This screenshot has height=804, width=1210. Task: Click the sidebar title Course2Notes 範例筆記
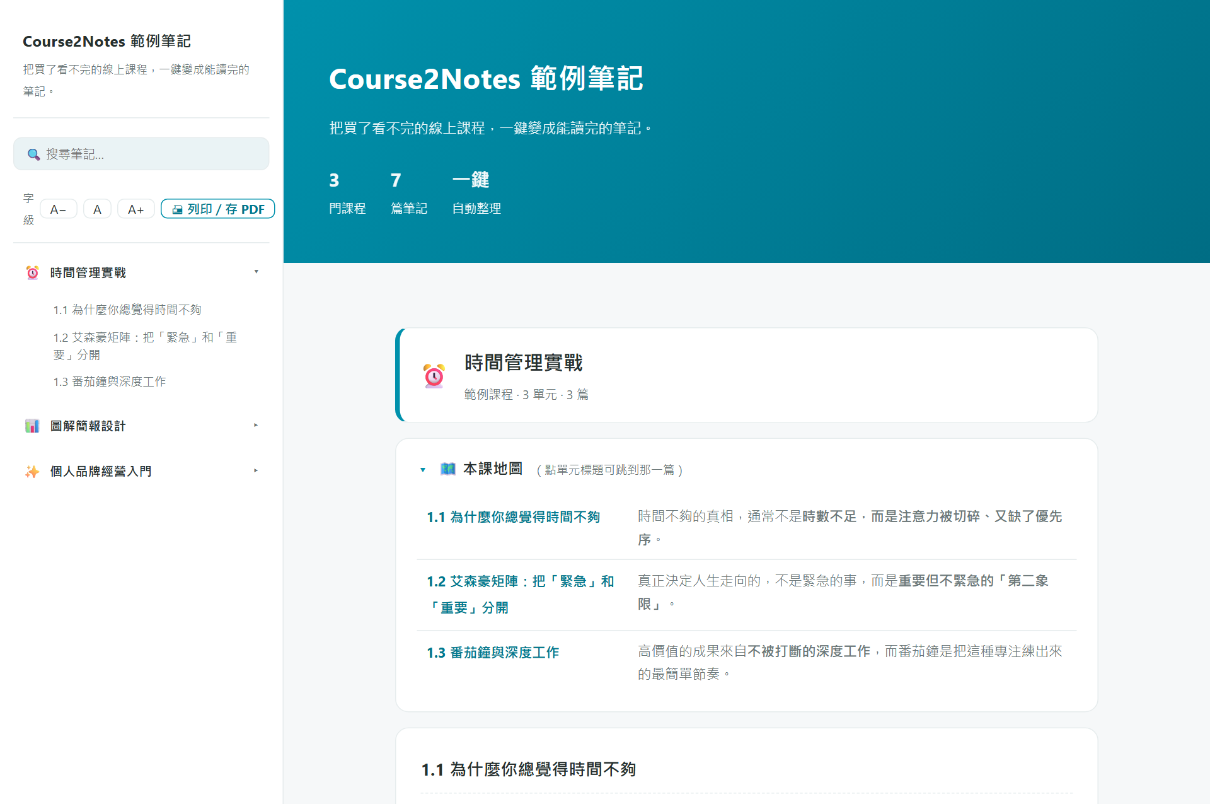[x=107, y=41]
